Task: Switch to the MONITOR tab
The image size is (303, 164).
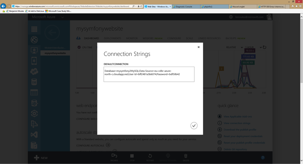Action: (132, 38)
